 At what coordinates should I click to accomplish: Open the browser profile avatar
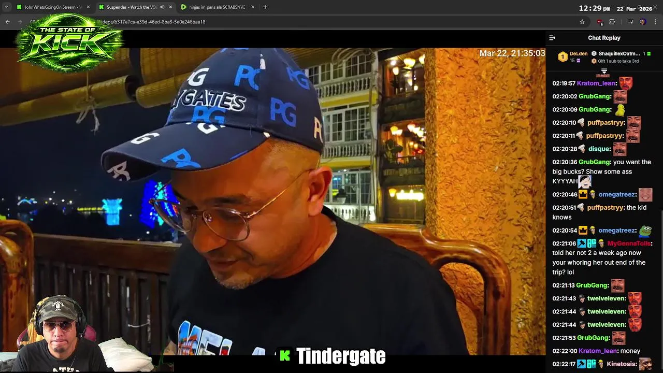click(643, 22)
